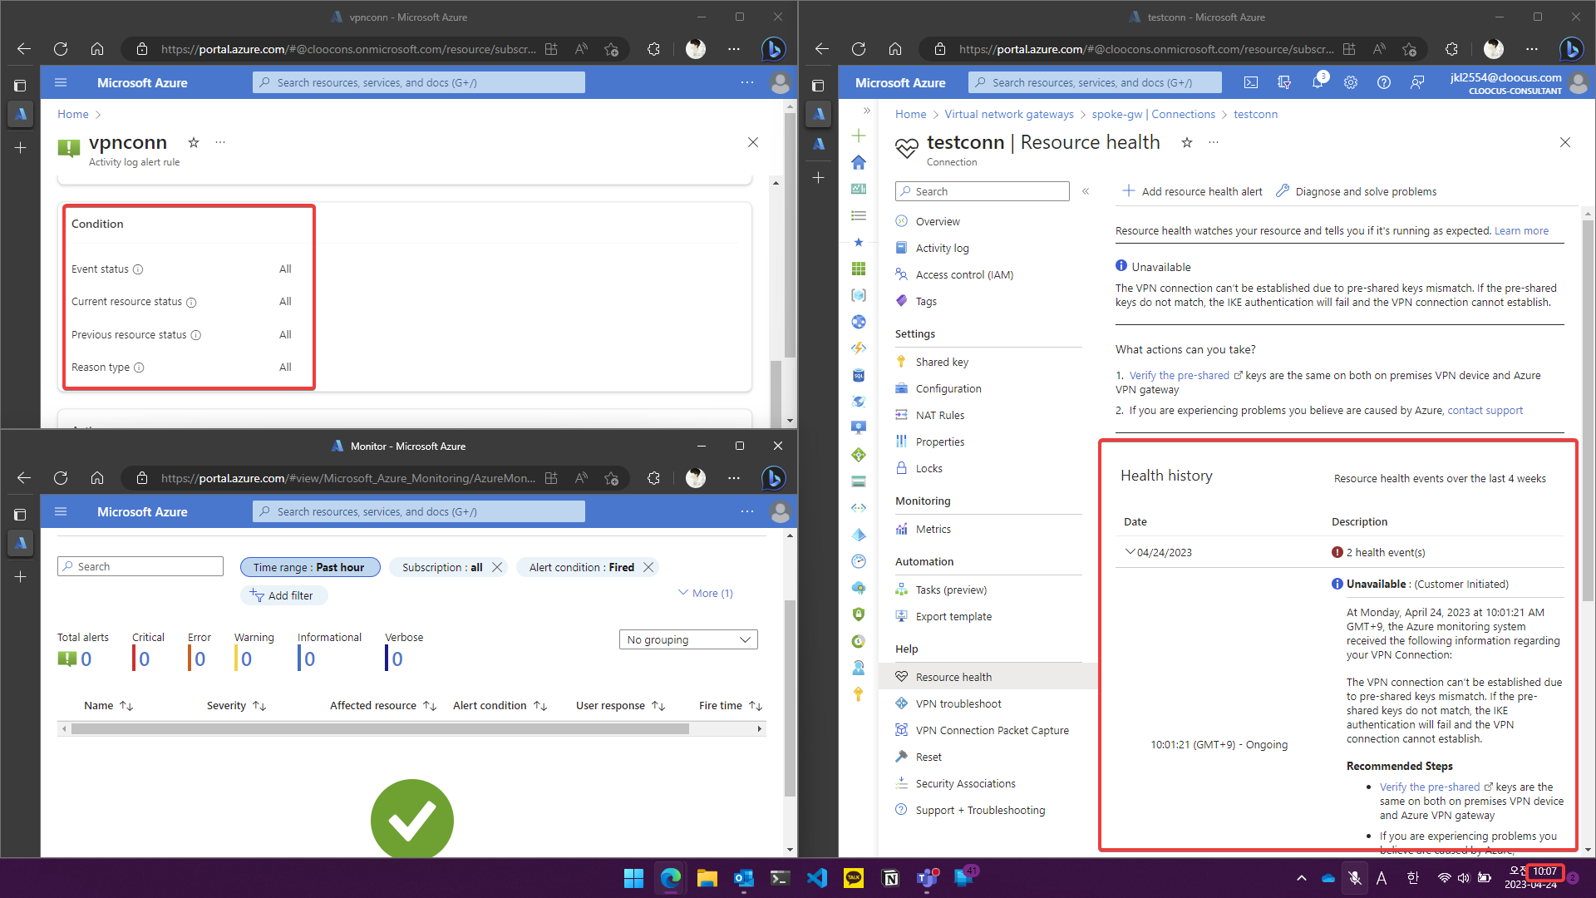Open portal settings gear in testconn window

(x=1351, y=82)
